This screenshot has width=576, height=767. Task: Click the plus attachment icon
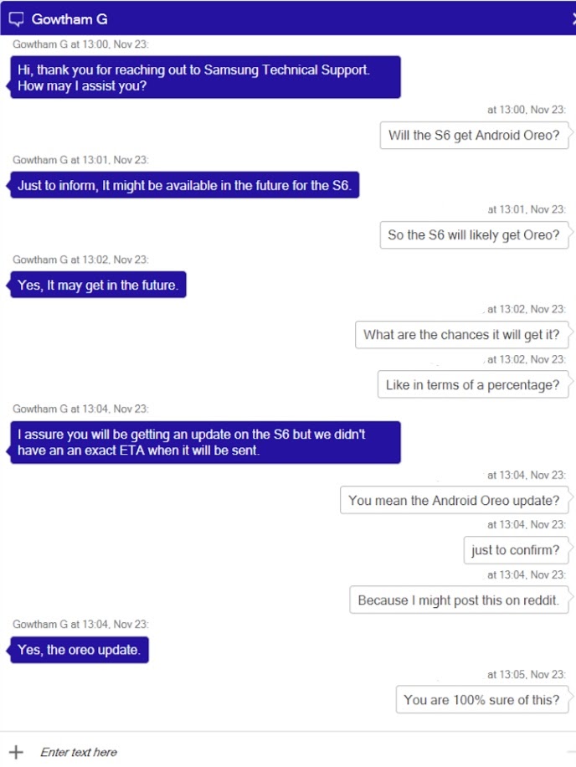(x=16, y=752)
